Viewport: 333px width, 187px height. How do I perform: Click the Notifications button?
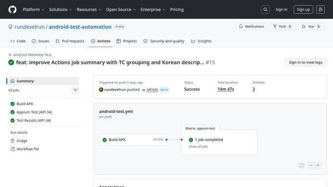[251, 26]
